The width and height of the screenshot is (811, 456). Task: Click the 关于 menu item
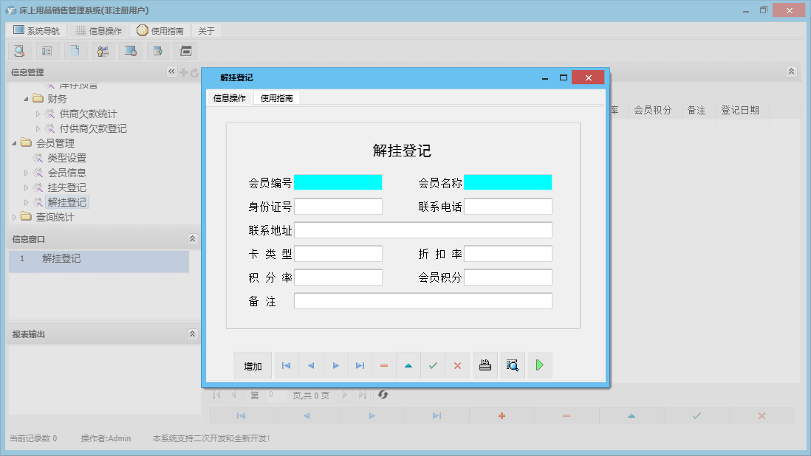pos(205,30)
